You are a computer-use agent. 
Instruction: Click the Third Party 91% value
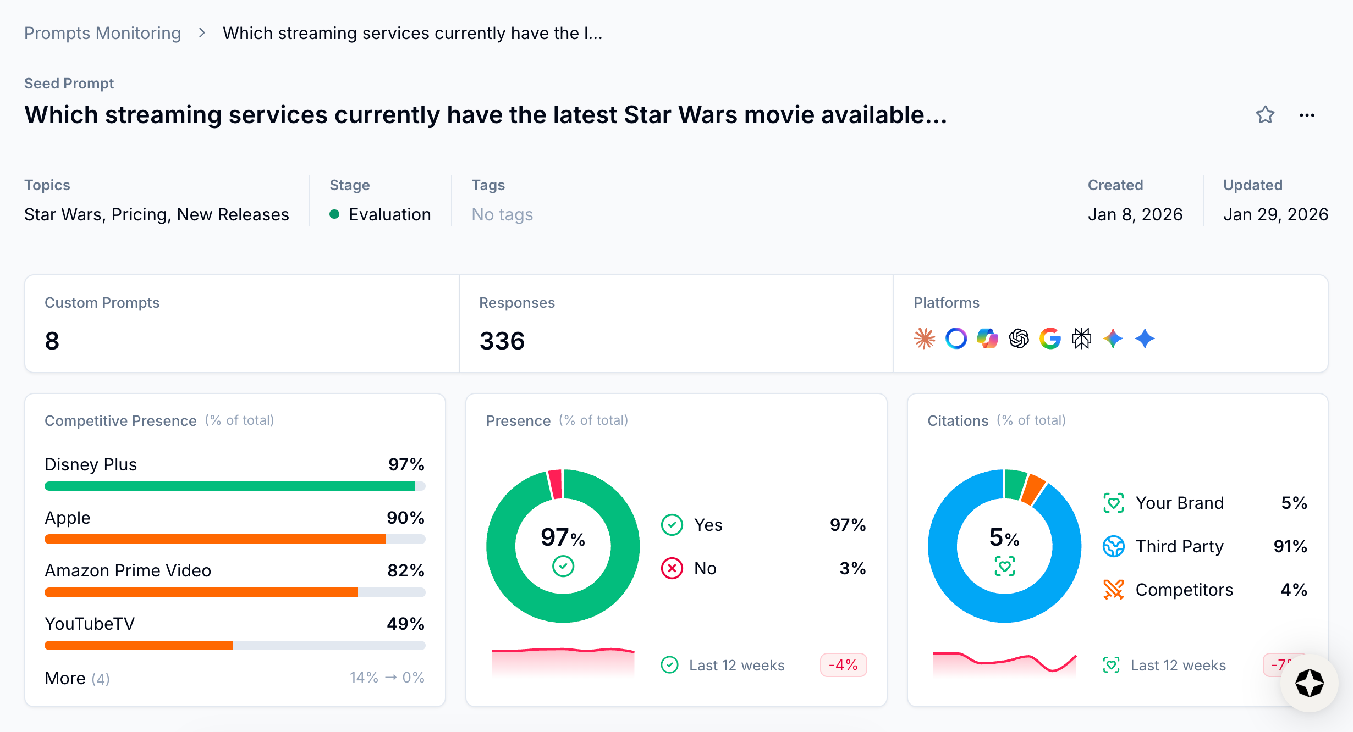pos(1290,546)
